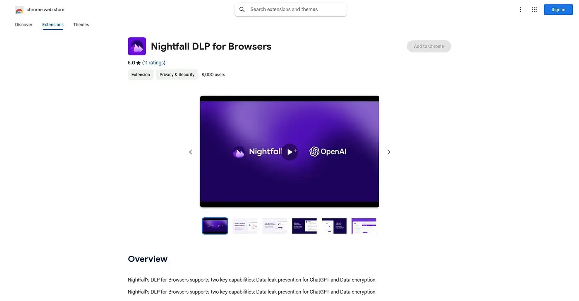Select the first video thumbnail

point(215,226)
